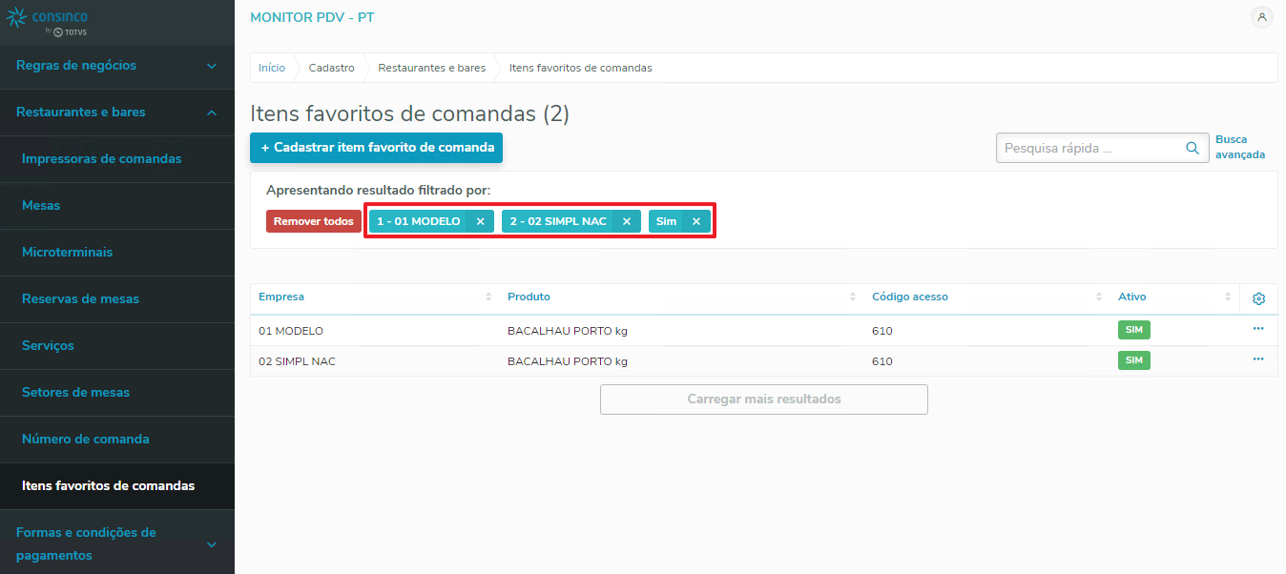Screen dimensions: 1286x574
Task: Open the user profile icon
Action: click(x=1262, y=17)
